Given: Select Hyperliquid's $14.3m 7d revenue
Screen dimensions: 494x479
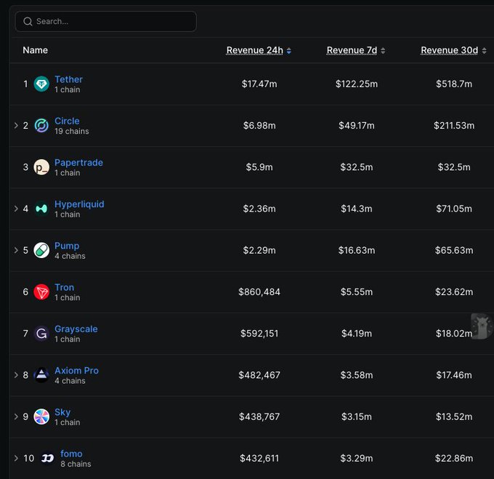Looking at the screenshot, I should coord(357,209).
